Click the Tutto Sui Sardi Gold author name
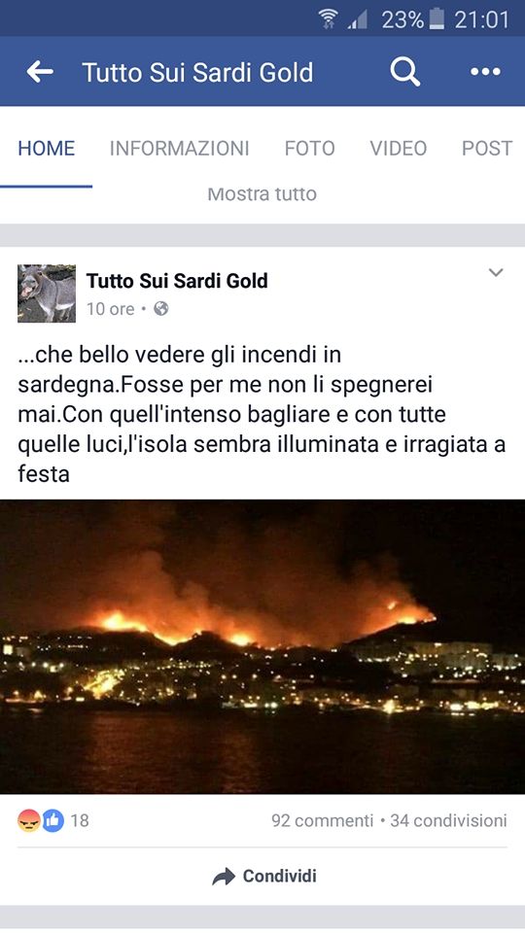The image size is (525, 933). [177, 280]
